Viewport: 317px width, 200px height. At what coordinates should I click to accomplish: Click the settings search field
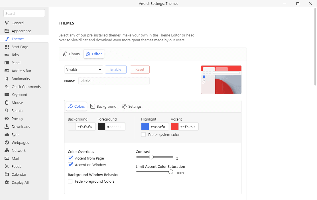point(24,13)
